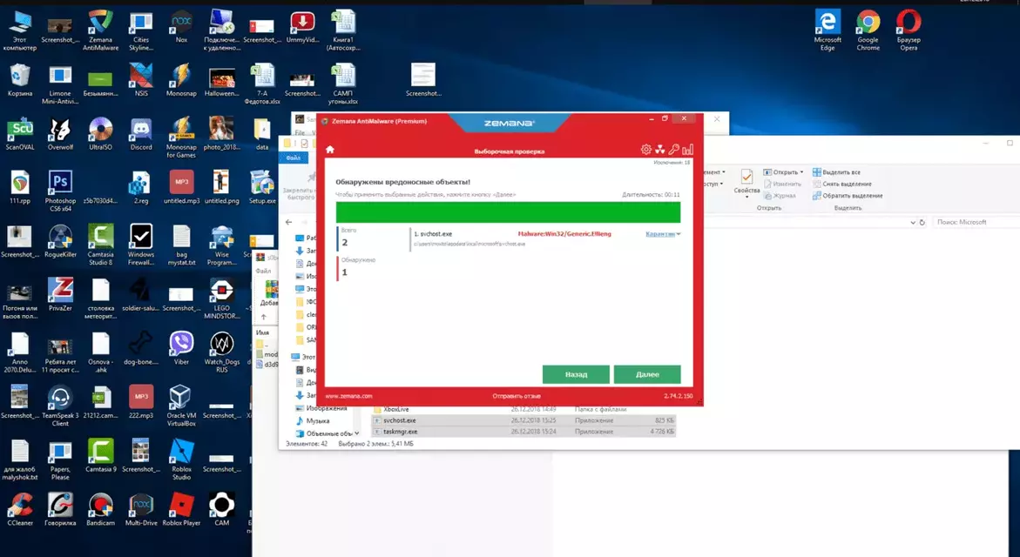Click the Назад button in Zemana

point(576,374)
